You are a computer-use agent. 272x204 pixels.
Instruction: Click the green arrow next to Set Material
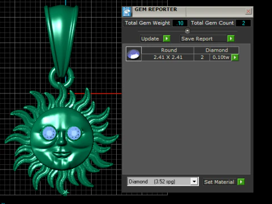click(x=241, y=182)
